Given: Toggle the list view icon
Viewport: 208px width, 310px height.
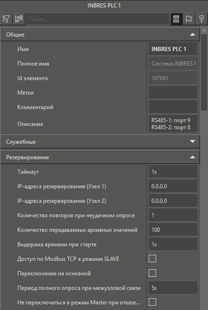Looking at the screenshot, I should click(x=176, y=19).
